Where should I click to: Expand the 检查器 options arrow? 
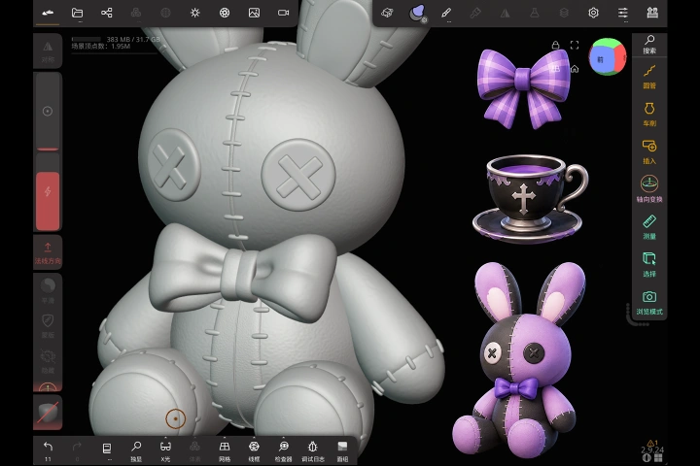coord(284,438)
